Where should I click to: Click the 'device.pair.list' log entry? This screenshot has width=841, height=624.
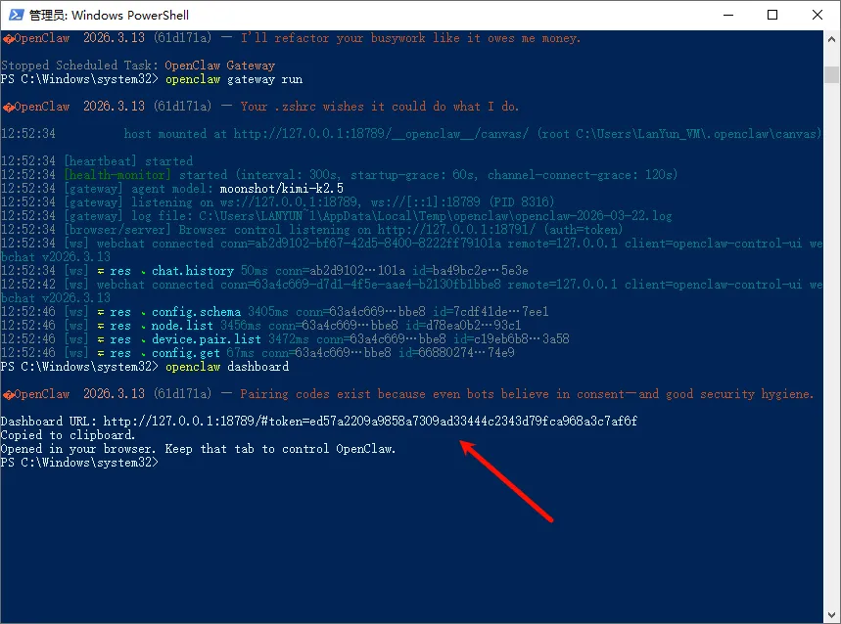tap(206, 339)
